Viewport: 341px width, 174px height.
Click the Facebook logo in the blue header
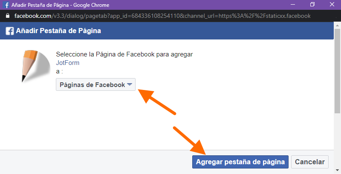point(10,31)
